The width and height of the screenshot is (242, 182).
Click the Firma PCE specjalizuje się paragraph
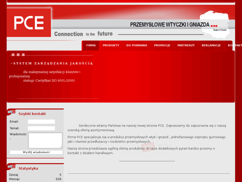pos(146,139)
